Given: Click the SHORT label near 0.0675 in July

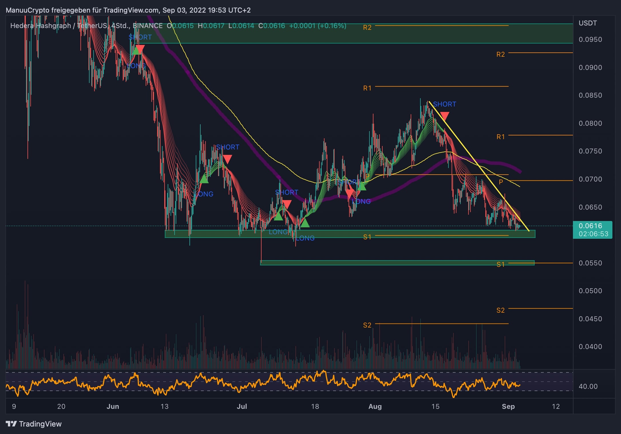Looking at the screenshot, I should point(286,192).
